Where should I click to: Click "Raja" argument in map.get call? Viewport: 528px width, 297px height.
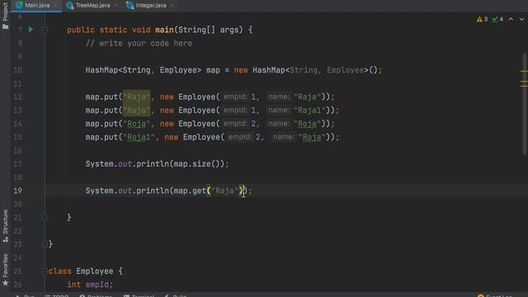click(x=224, y=191)
